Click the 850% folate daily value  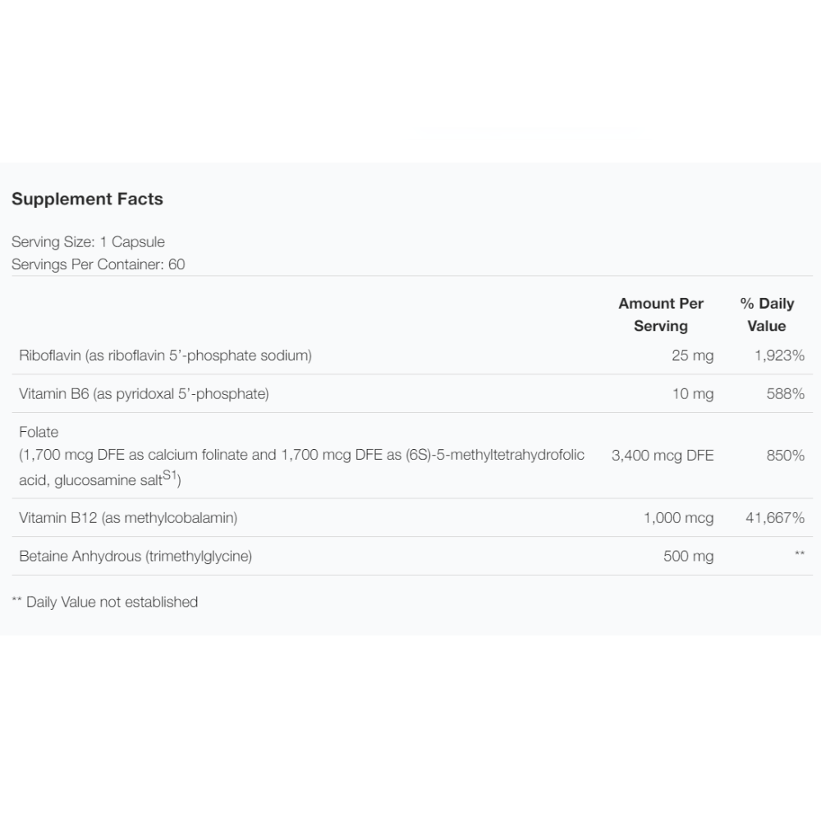785,456
